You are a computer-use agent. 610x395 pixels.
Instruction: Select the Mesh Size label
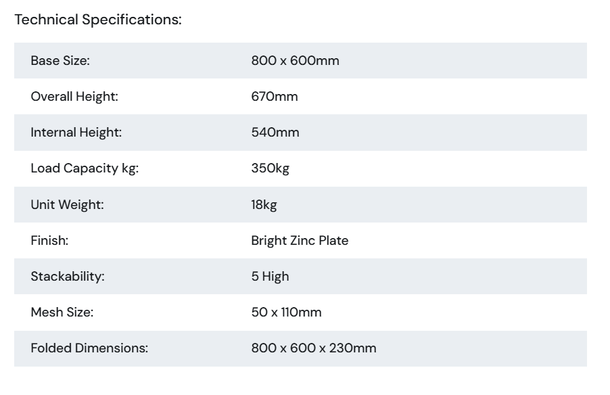[62, 312]
